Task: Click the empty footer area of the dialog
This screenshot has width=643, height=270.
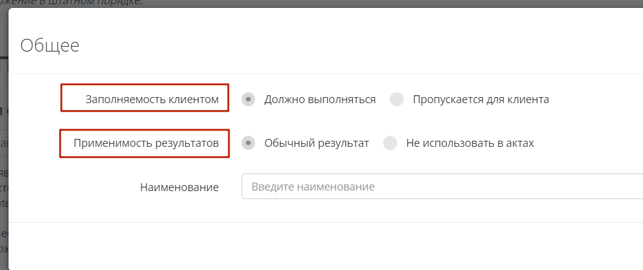Action: coord(304,246)
